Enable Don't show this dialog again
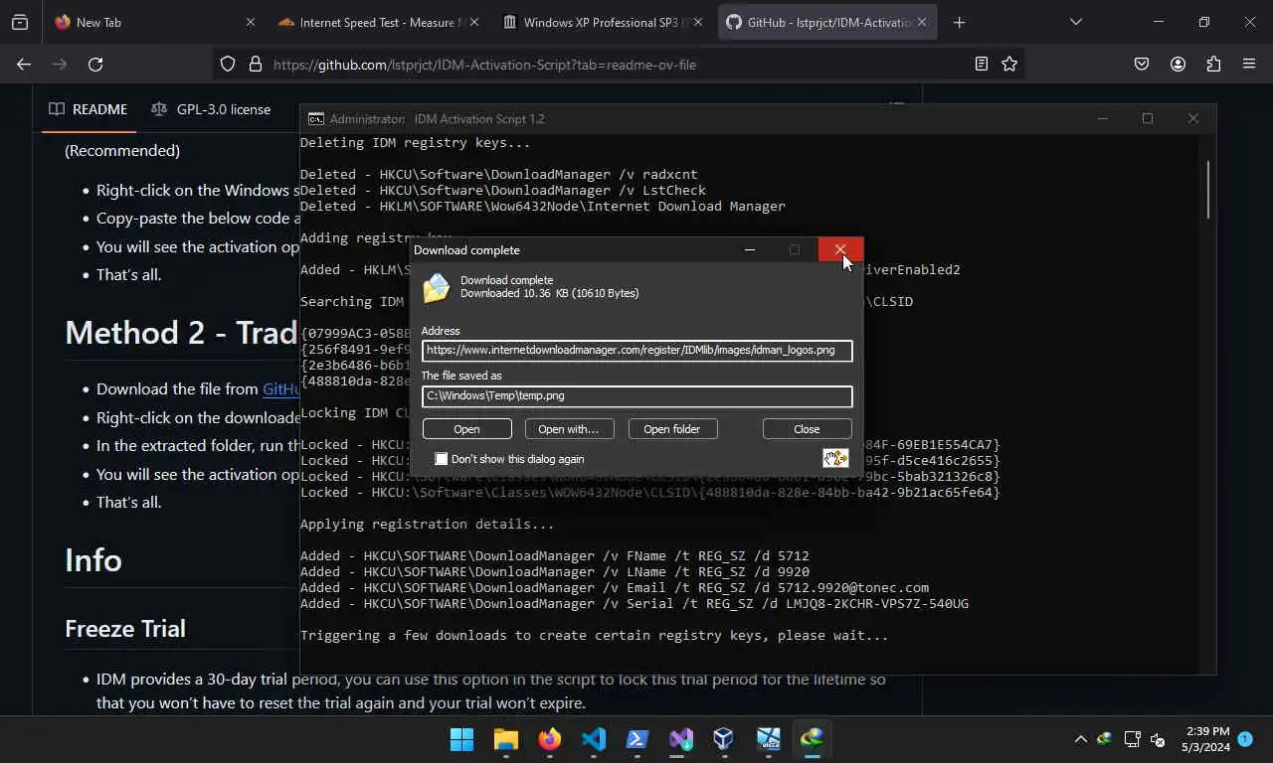 pos(441,459)
